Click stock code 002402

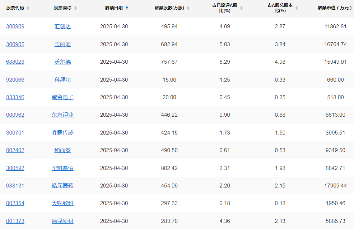point(15,150)
